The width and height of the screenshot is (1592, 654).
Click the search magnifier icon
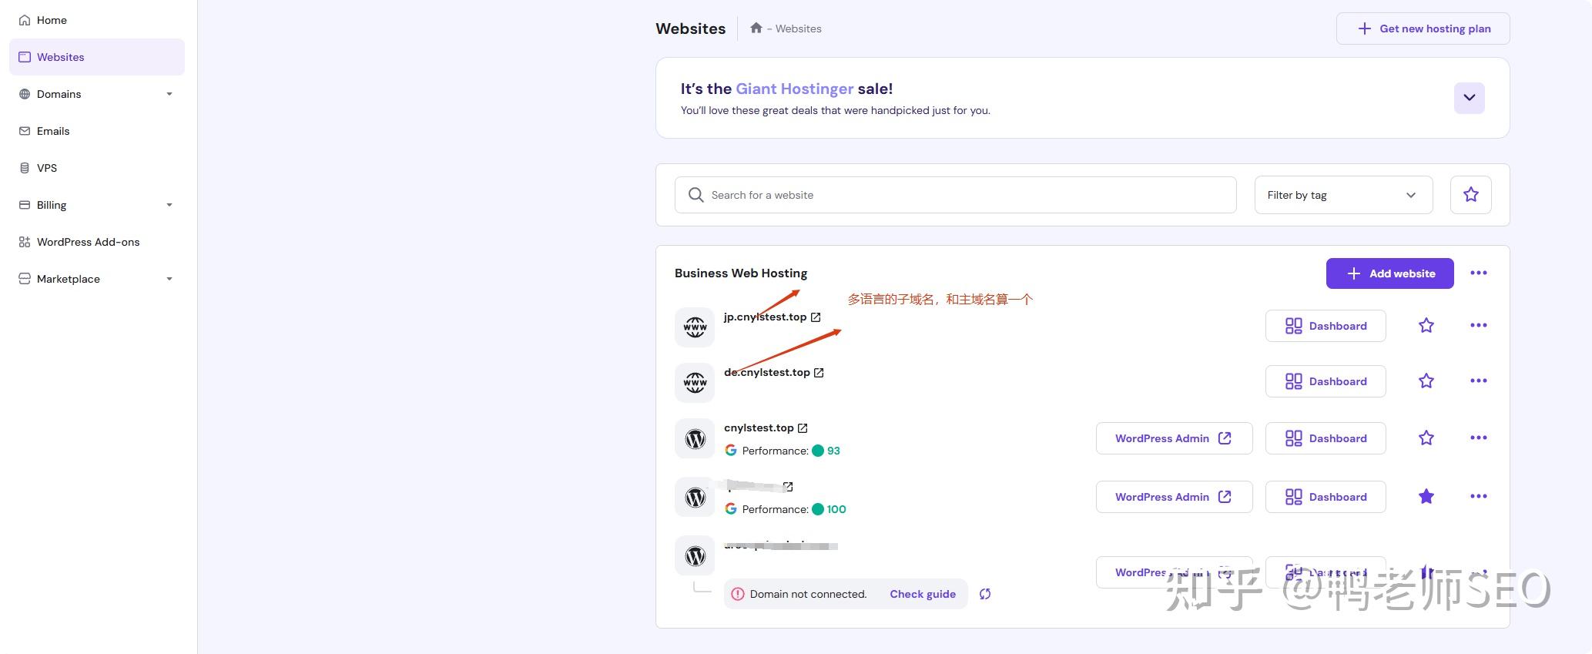point(695,195)
